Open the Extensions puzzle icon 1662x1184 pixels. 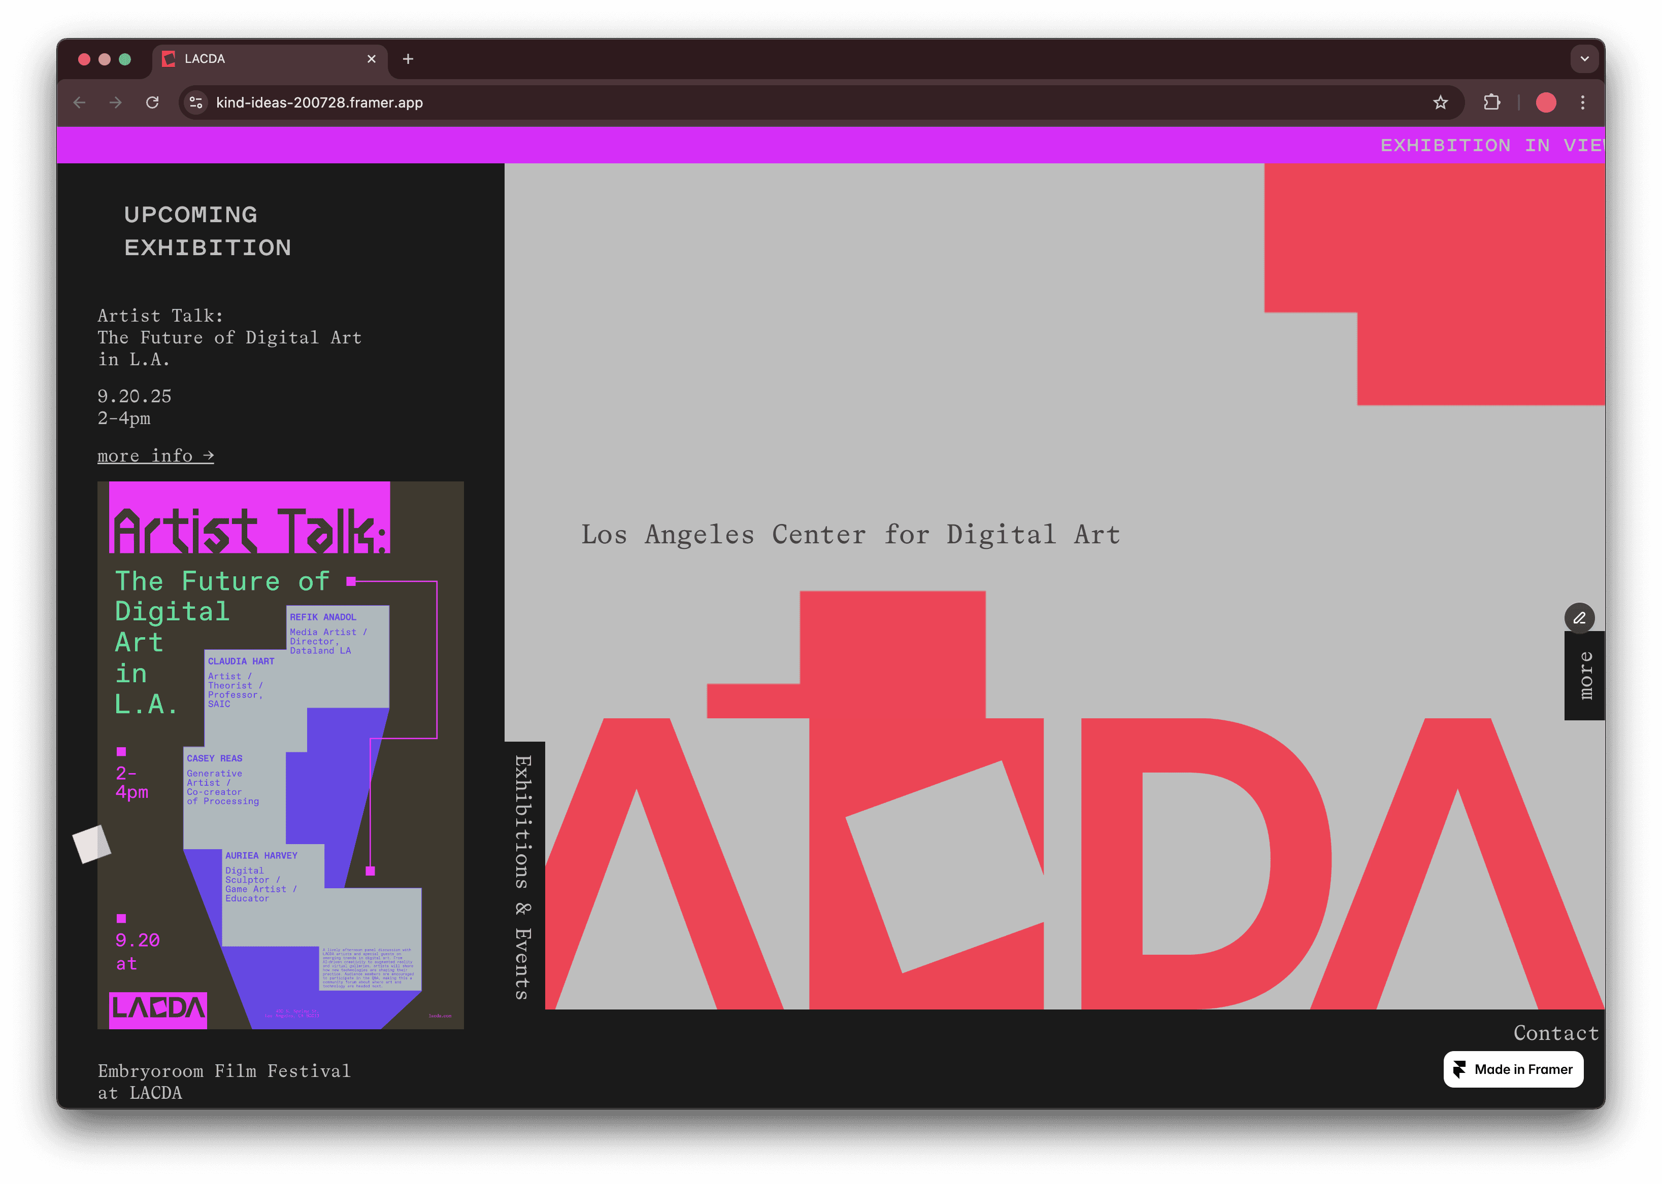(x=1491, y=103)
